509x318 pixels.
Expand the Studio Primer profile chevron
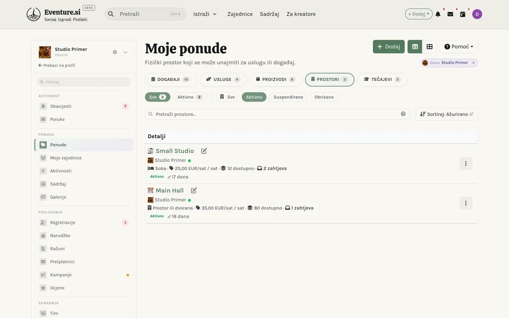point(125,52)
